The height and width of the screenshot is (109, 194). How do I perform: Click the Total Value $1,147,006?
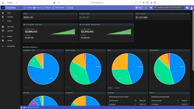pyautogui.click(x=142, y=18)
